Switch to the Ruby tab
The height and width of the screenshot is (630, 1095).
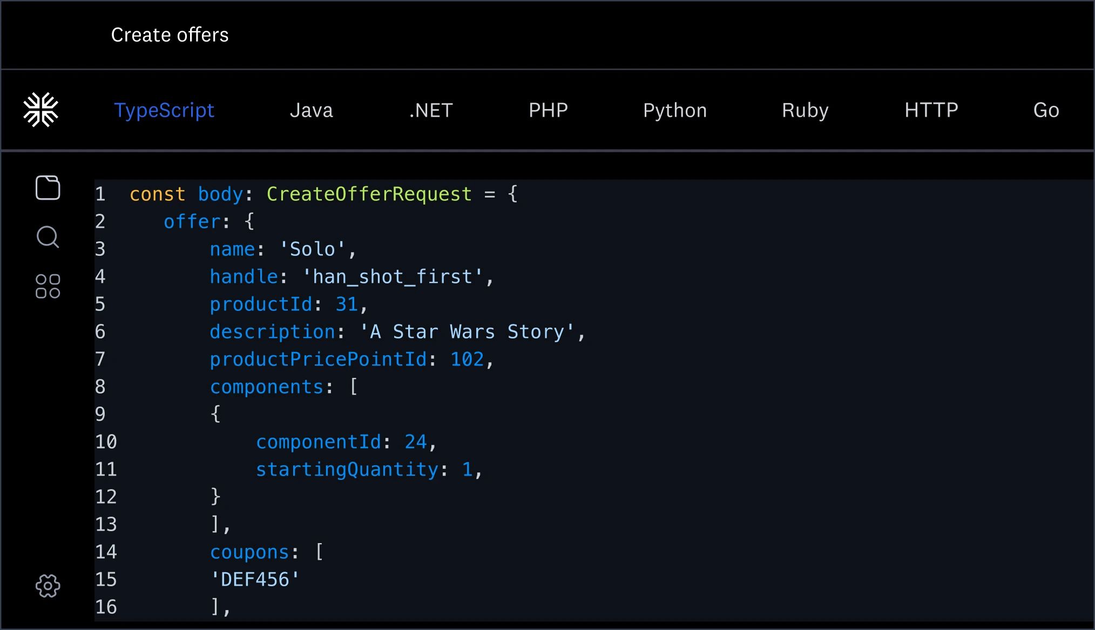click(805, 110)
